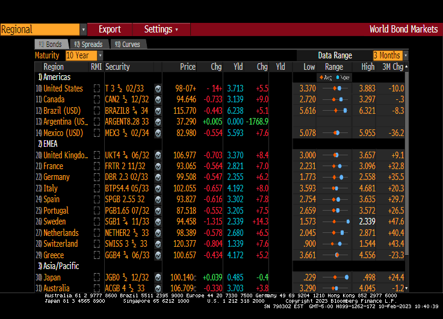Open the Settings menu

[x=161, y=29]
